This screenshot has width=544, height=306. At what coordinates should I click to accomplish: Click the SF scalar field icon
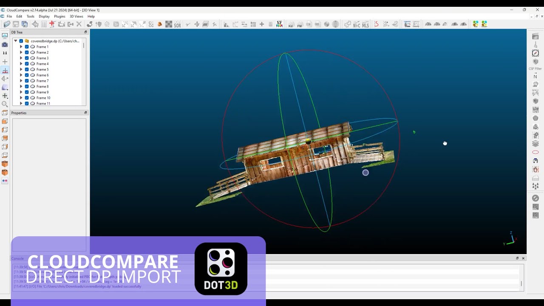[x=279, y=24]
